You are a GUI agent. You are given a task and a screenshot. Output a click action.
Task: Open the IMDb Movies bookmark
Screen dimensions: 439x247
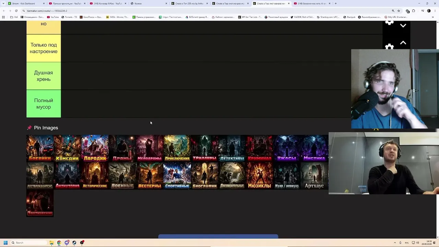click(x=117, y=17)
